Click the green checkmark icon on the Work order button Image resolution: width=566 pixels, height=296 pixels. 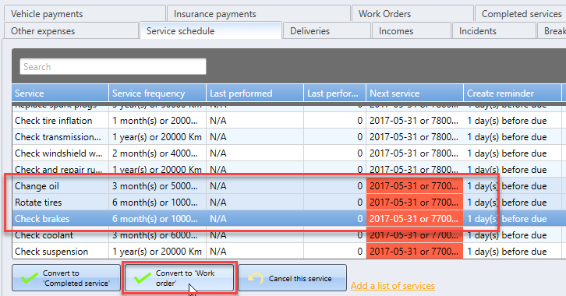(143, 278)
